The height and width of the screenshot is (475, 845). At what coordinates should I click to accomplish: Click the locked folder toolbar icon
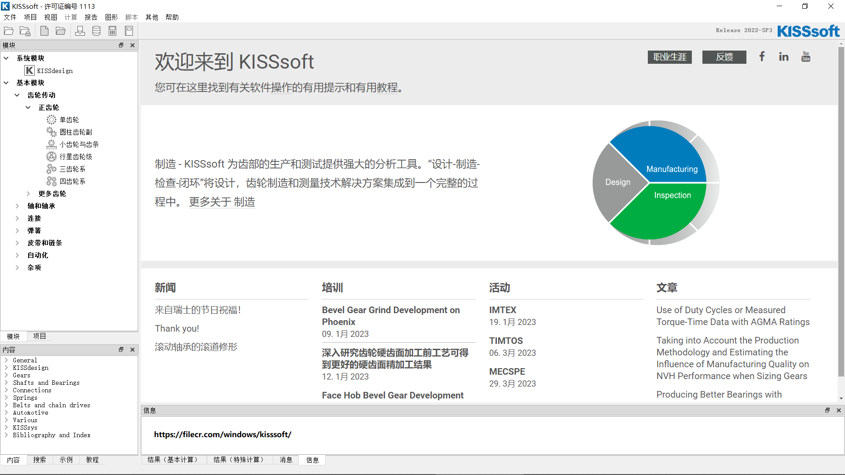point(25,31)
